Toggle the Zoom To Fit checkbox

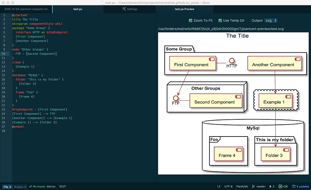(191, 21)
